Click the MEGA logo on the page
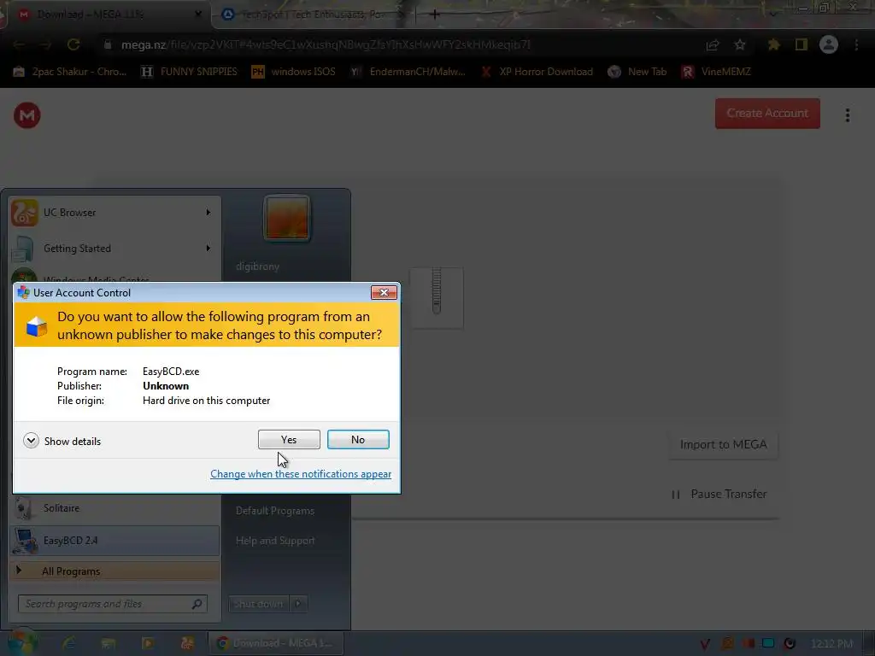Screen dimensions: 875x656 [x=26, y=115]
